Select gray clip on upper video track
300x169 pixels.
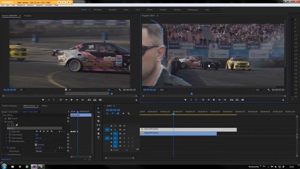pyautogui.click(x=188, y=130)
